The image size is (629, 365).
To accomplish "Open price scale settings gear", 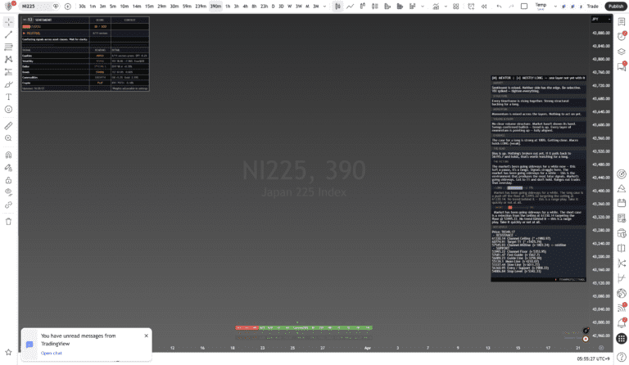I will pos(601,348).
